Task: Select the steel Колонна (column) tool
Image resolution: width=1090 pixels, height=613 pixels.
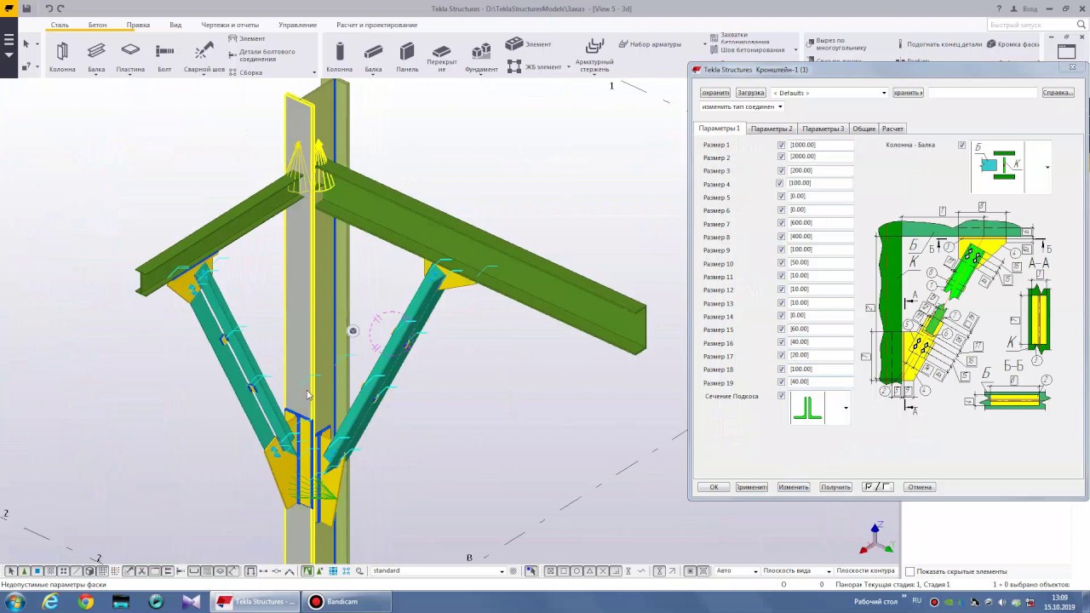Action: point(62,57)
